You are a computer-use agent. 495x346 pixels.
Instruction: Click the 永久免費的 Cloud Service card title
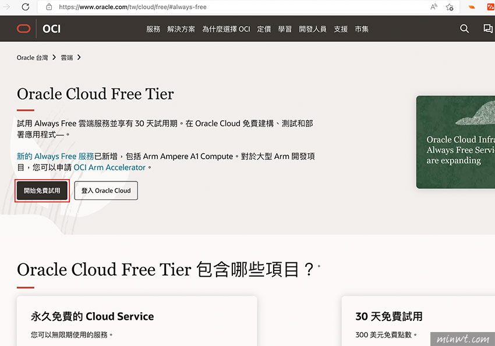point(93,316)
